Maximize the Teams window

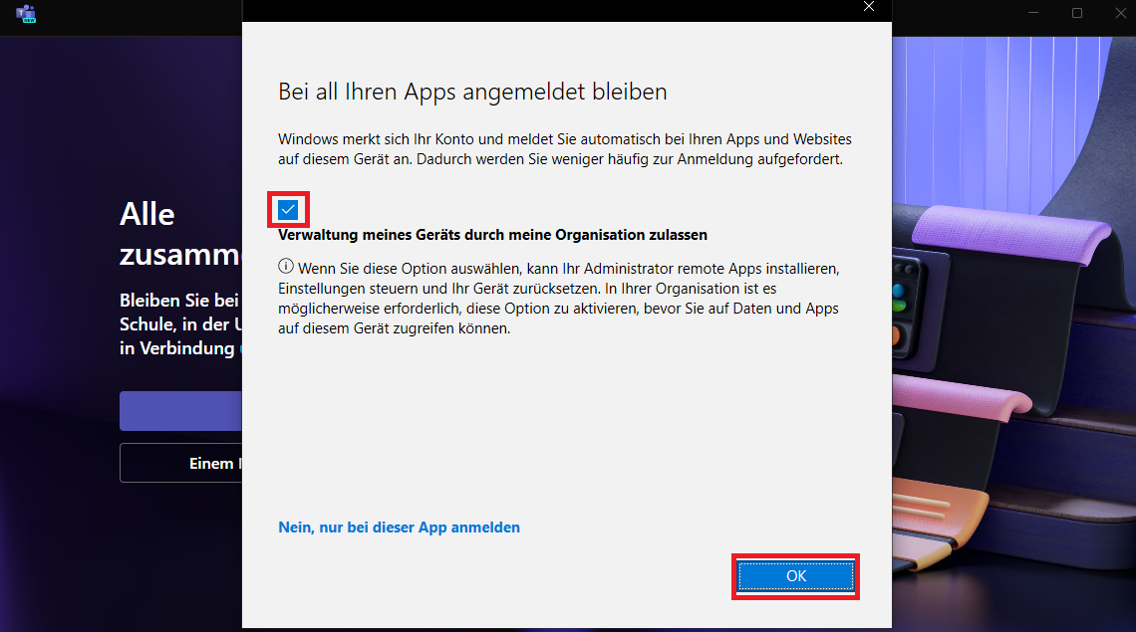[x=1077, y=13]
